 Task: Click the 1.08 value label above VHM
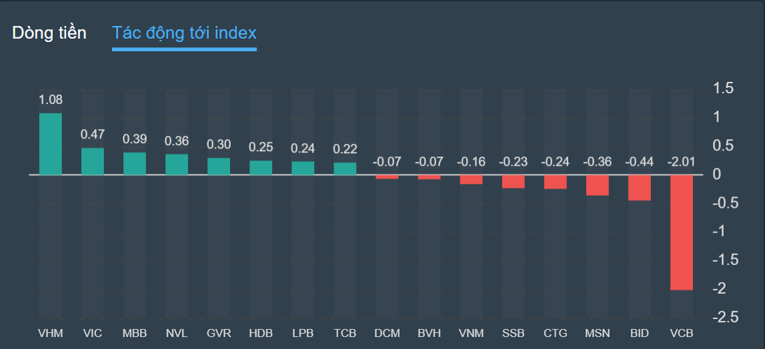(x=51, y=100)
